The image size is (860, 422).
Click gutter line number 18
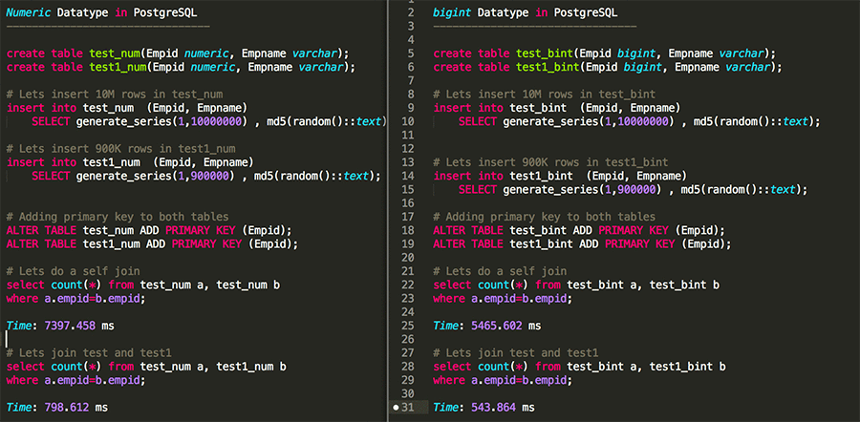tap(408, 230)
